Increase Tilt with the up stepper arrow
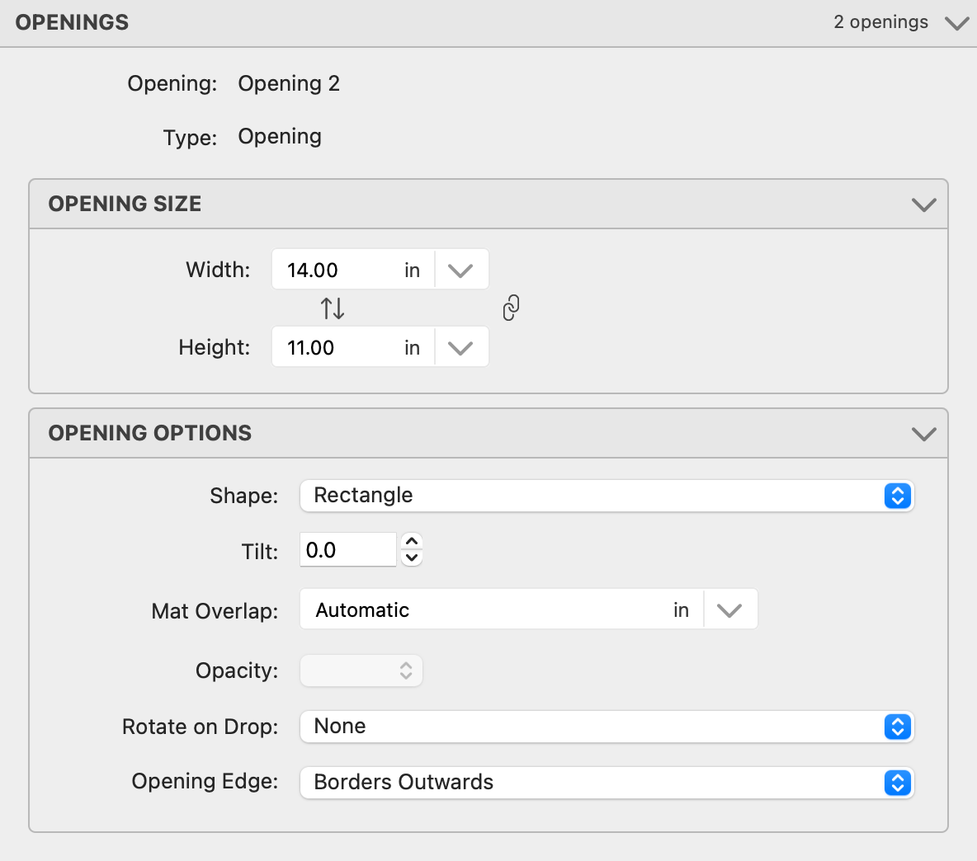The width and height of the screenshot is (977, 861). click(x=411, y=541)
